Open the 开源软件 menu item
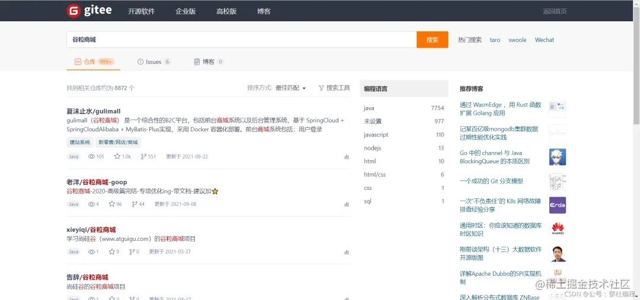The width and height of the screenshot is (640, 300). (141, 11)
